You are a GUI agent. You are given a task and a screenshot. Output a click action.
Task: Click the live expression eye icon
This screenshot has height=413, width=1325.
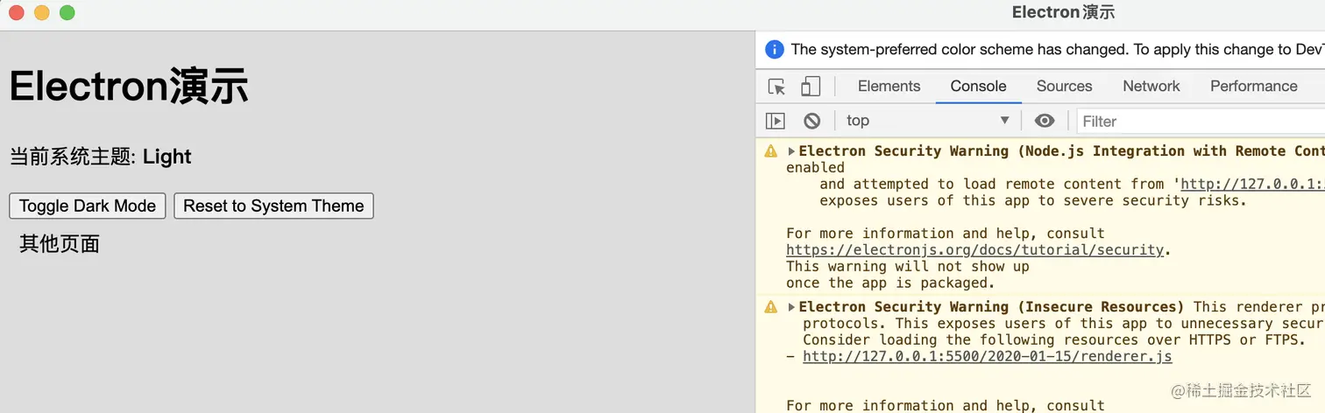coord(1045,121)
